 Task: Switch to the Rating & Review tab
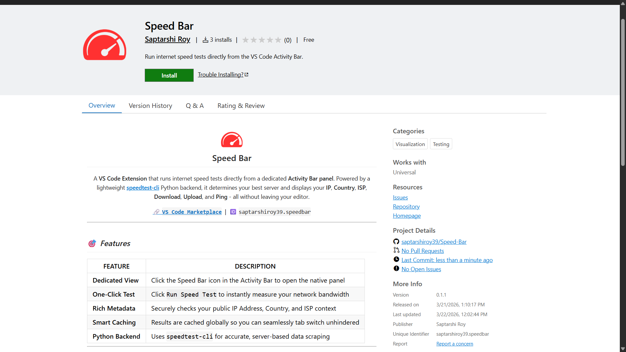click(241, 106)
